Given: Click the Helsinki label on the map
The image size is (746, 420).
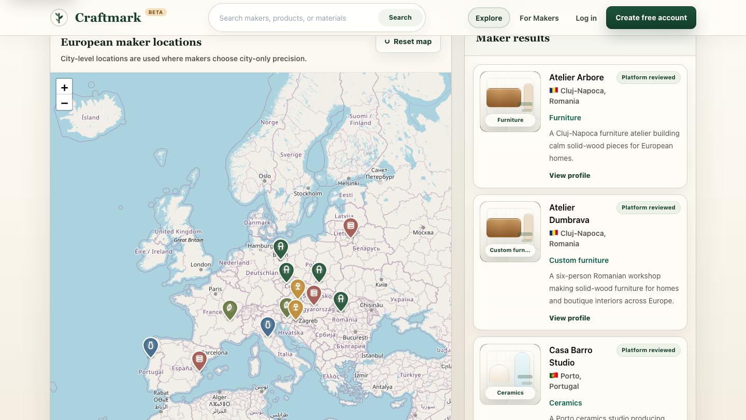Looking at the screenshot, I should coord(348,183).
